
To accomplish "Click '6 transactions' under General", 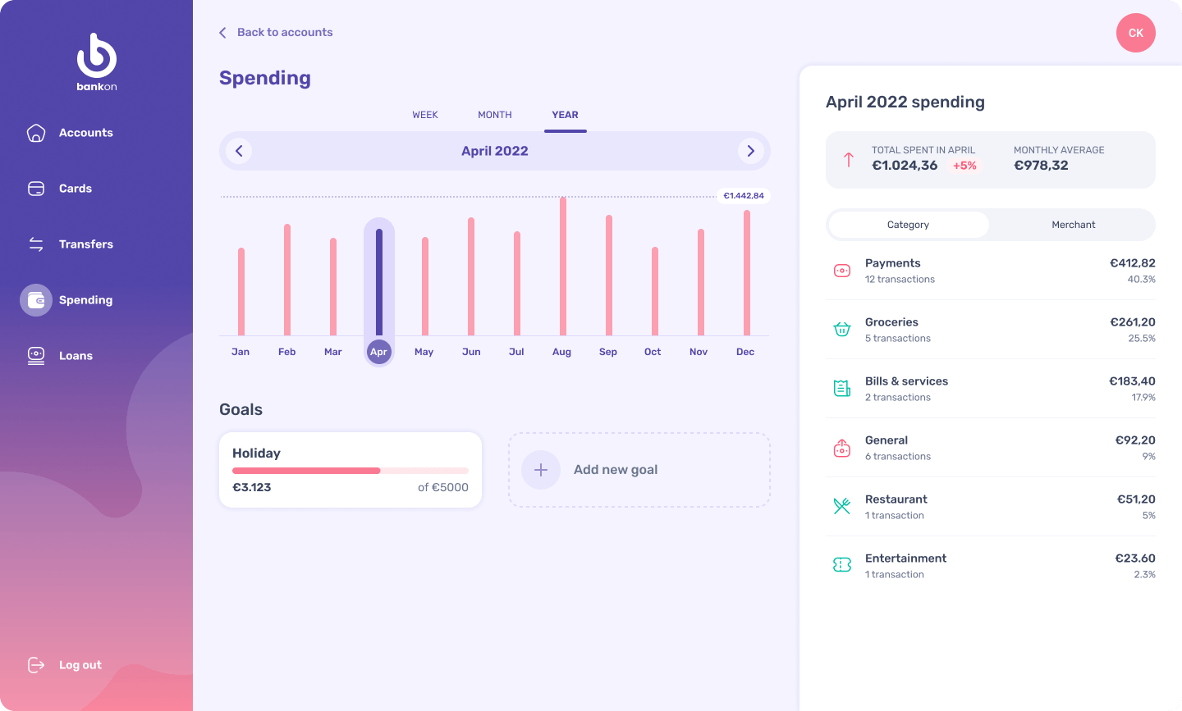I will (898, 457).
